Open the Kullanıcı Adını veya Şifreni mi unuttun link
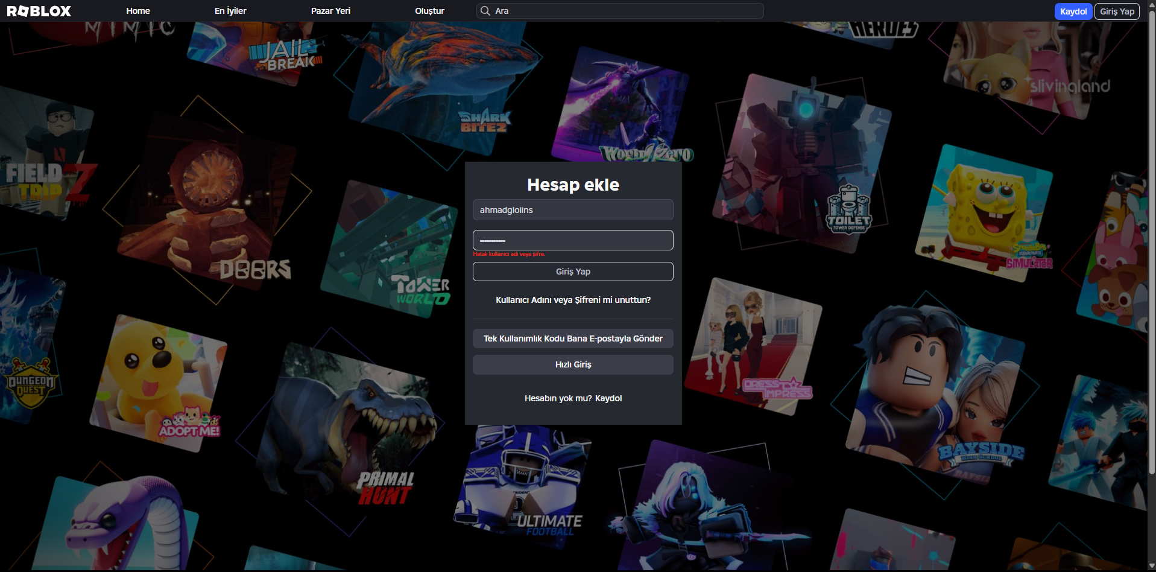 pos(573,300)
